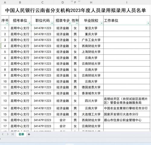Select cell 广东工业大学

[x=91, y=40]
